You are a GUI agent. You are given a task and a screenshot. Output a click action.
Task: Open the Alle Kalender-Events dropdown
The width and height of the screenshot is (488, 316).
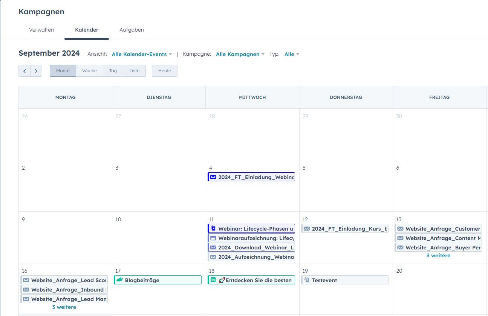(142, 54)
